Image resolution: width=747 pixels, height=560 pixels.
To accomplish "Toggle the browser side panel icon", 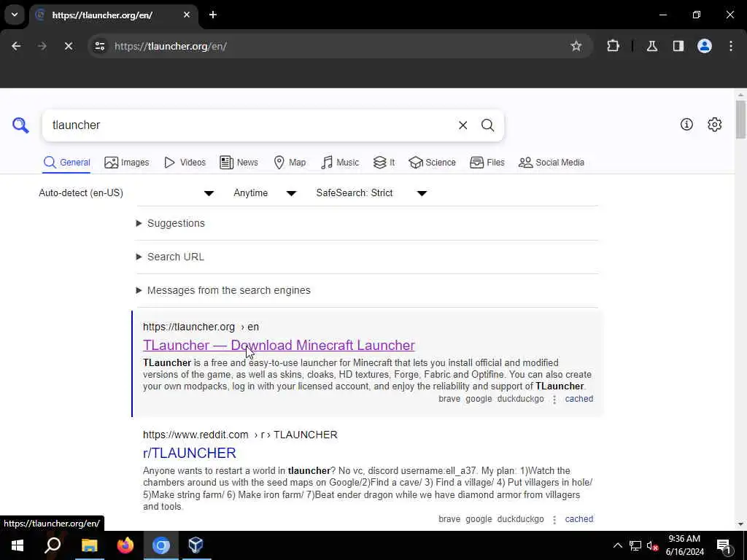I will click(x=678, y=46).
